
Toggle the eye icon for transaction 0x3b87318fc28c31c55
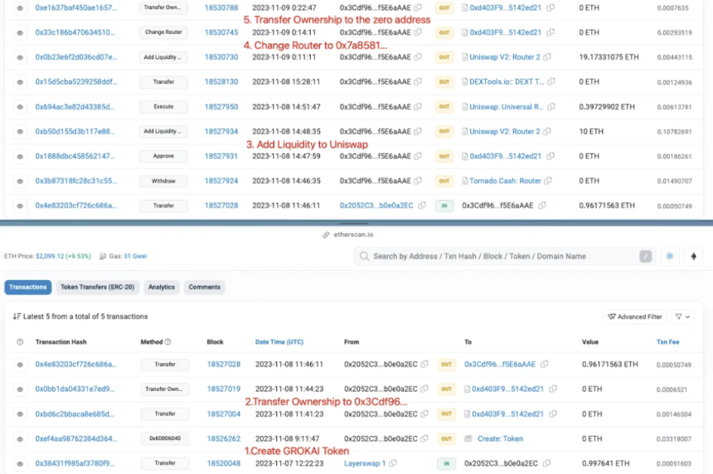(x=20, y=181)
